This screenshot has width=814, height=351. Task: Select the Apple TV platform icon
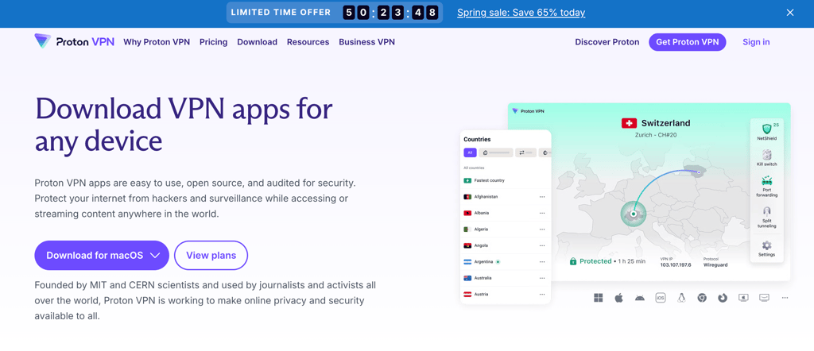coord(743,298)
